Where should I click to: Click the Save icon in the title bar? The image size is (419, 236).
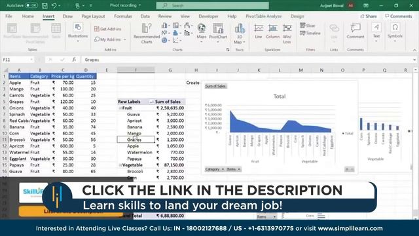click(x=45, y=5)
